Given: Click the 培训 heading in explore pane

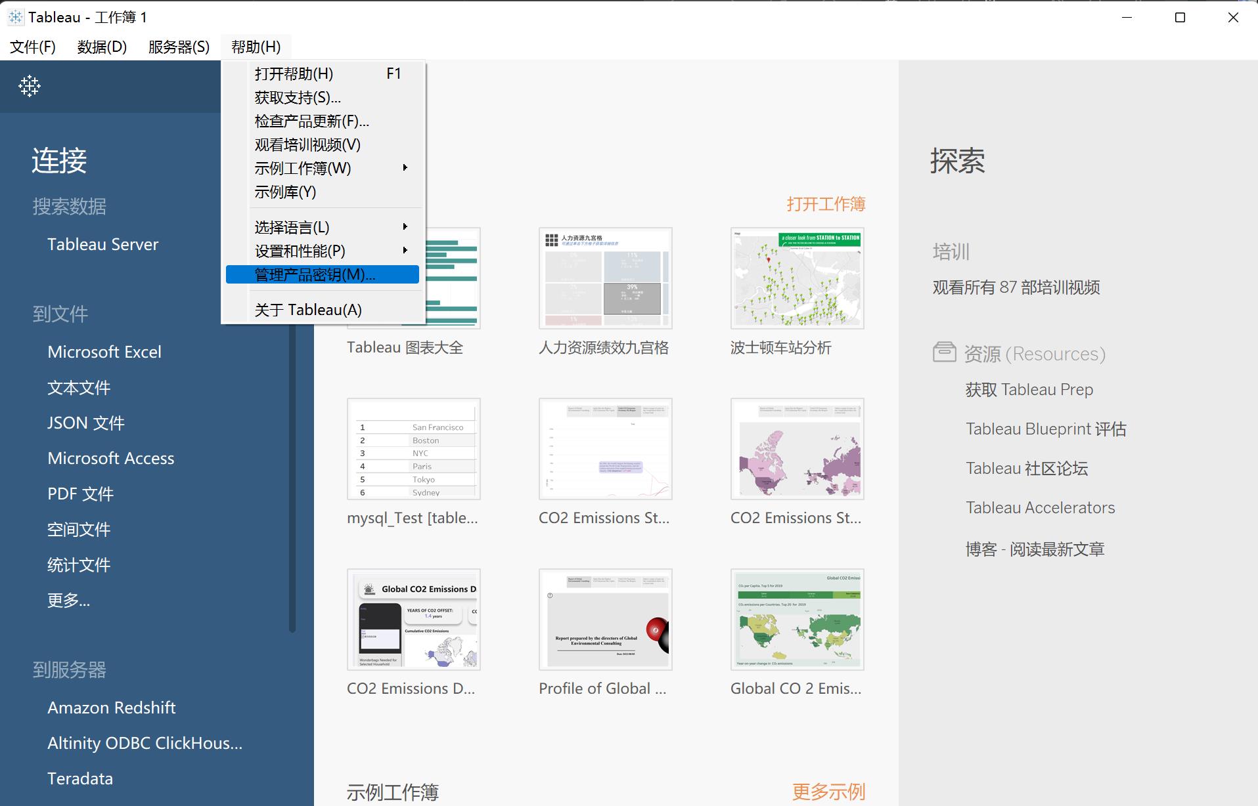Looking at the screenshot, I should coord(951,251).
